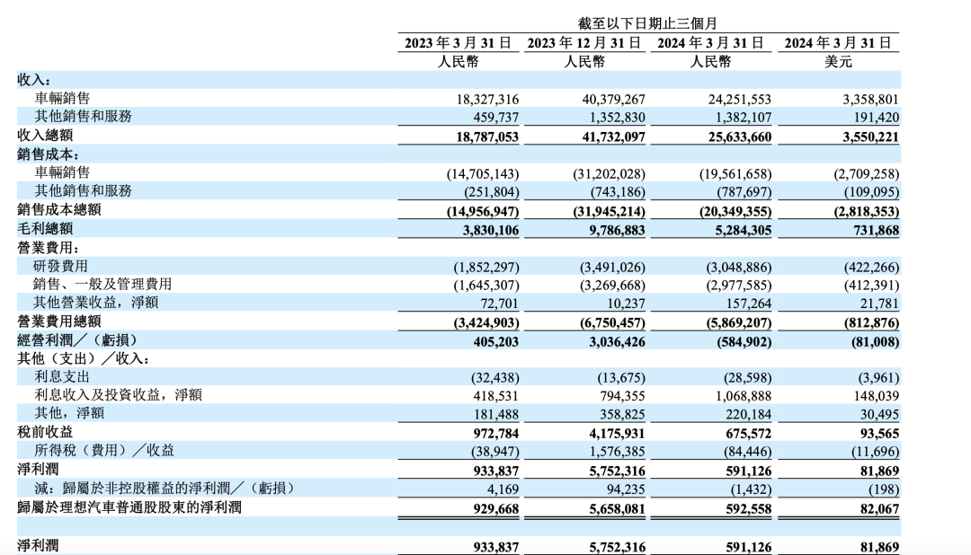The height and width of the screenshot is (555, 971).
Task: Select vehicle sales value 40,379,267
Action: click(x=614, y=100)
